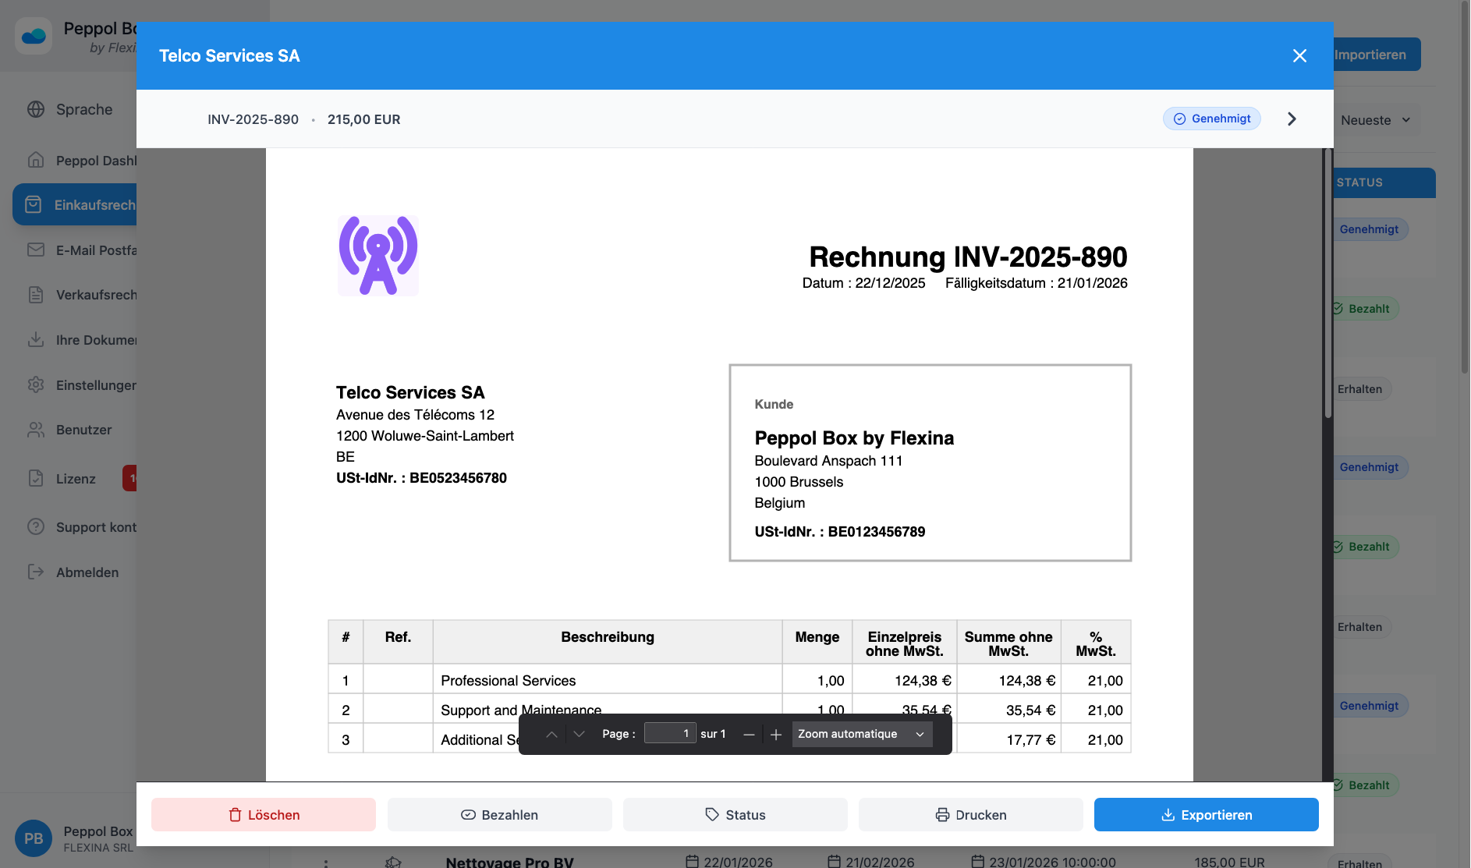The height and width of the screenshot is (868, 1471).
Task: Select the Benutzer users icon
Action: click(36, 429)
